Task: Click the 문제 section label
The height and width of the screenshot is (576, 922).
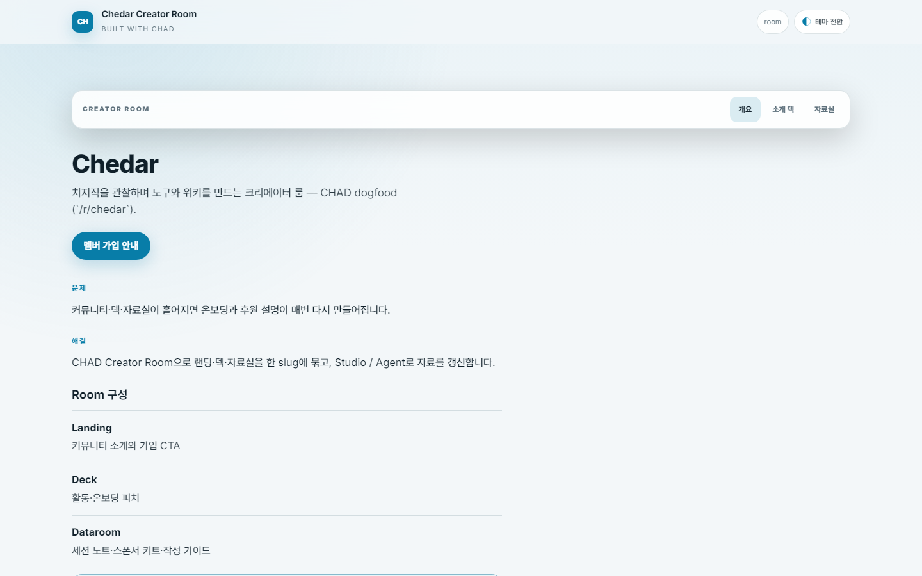Action: pyautogui.click(x=79, y=288)
